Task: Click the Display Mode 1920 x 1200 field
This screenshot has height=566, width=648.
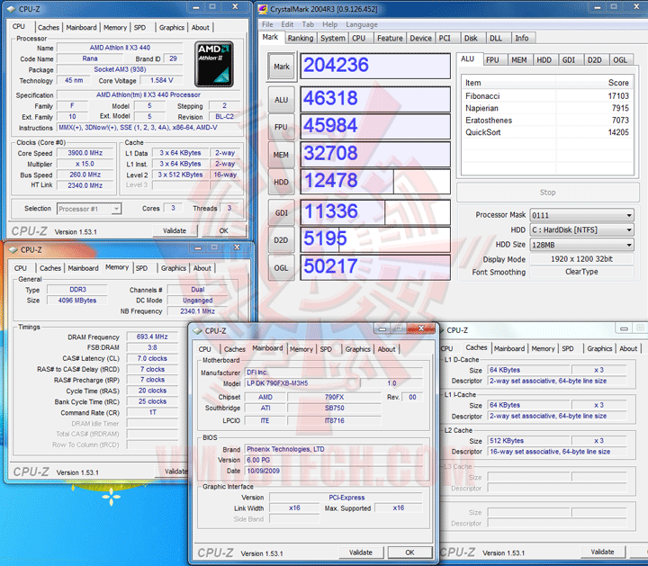Action: (581, 259)
